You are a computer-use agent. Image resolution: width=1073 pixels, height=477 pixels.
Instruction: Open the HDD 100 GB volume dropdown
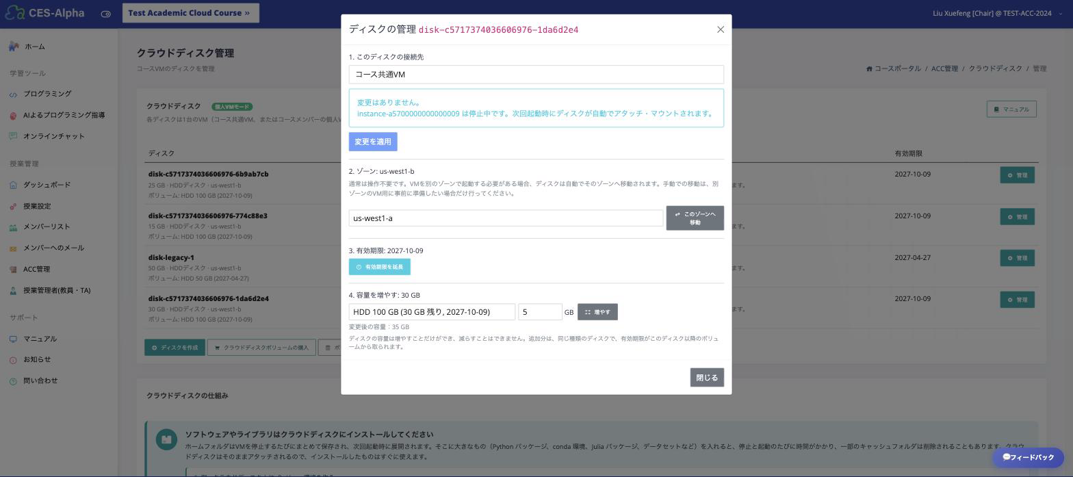point(432,312)
